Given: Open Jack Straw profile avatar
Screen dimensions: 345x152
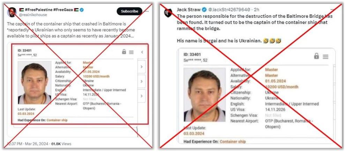Looking at the screenshot, I should click(168, 13).
